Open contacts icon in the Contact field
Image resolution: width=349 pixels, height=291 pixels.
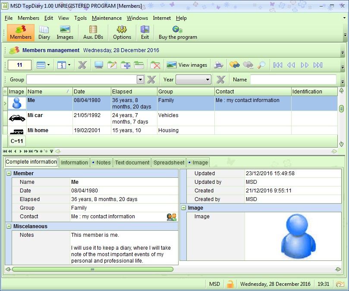tap(172, 217)
